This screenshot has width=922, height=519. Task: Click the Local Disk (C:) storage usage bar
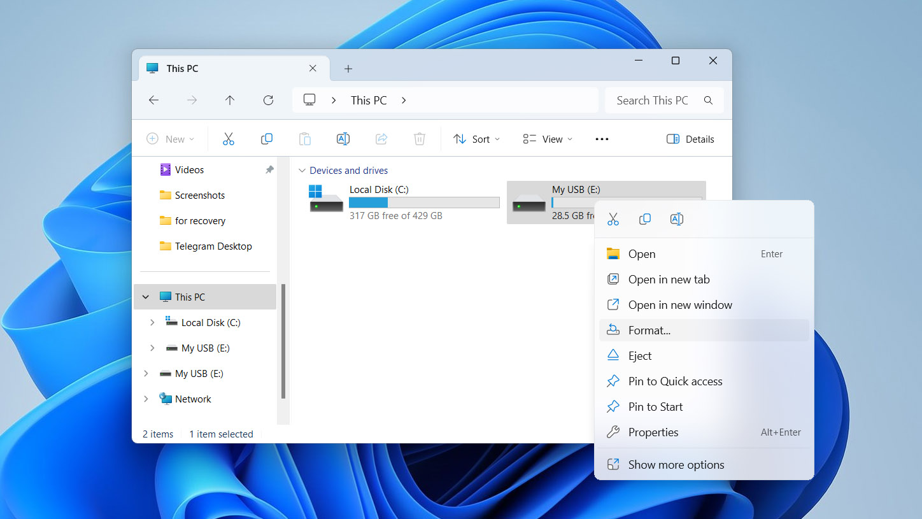tap(424, 203)
